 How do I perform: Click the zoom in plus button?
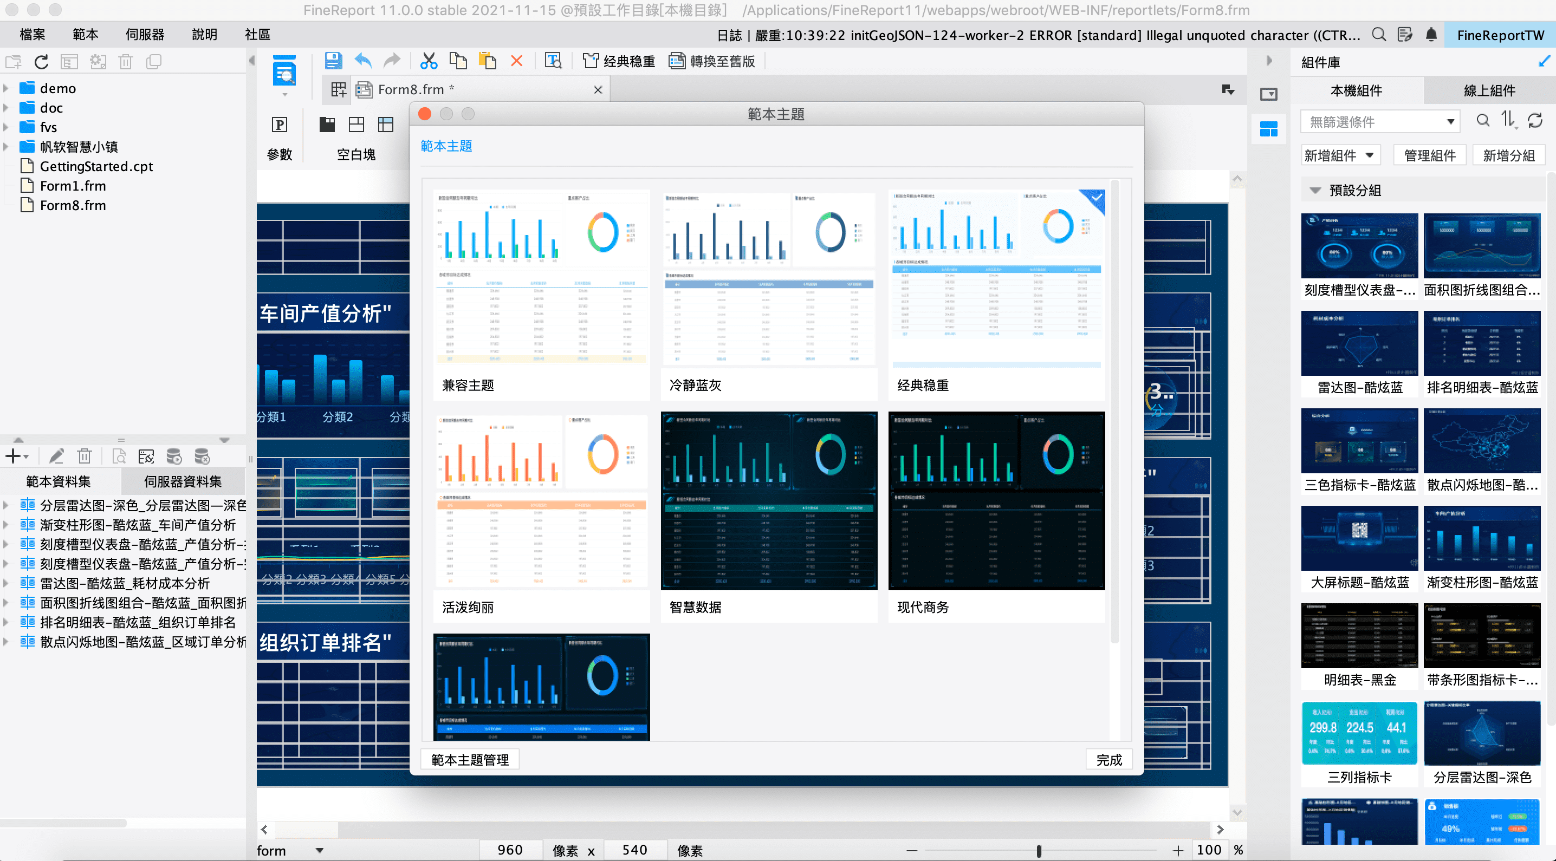[x=1178, y=850]
